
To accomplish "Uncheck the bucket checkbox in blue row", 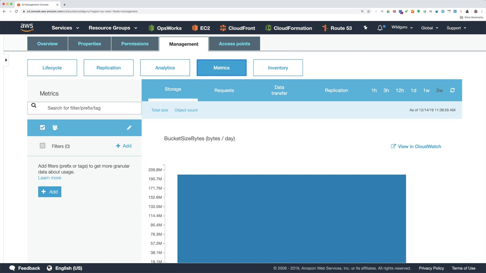I will click(43, 127).
